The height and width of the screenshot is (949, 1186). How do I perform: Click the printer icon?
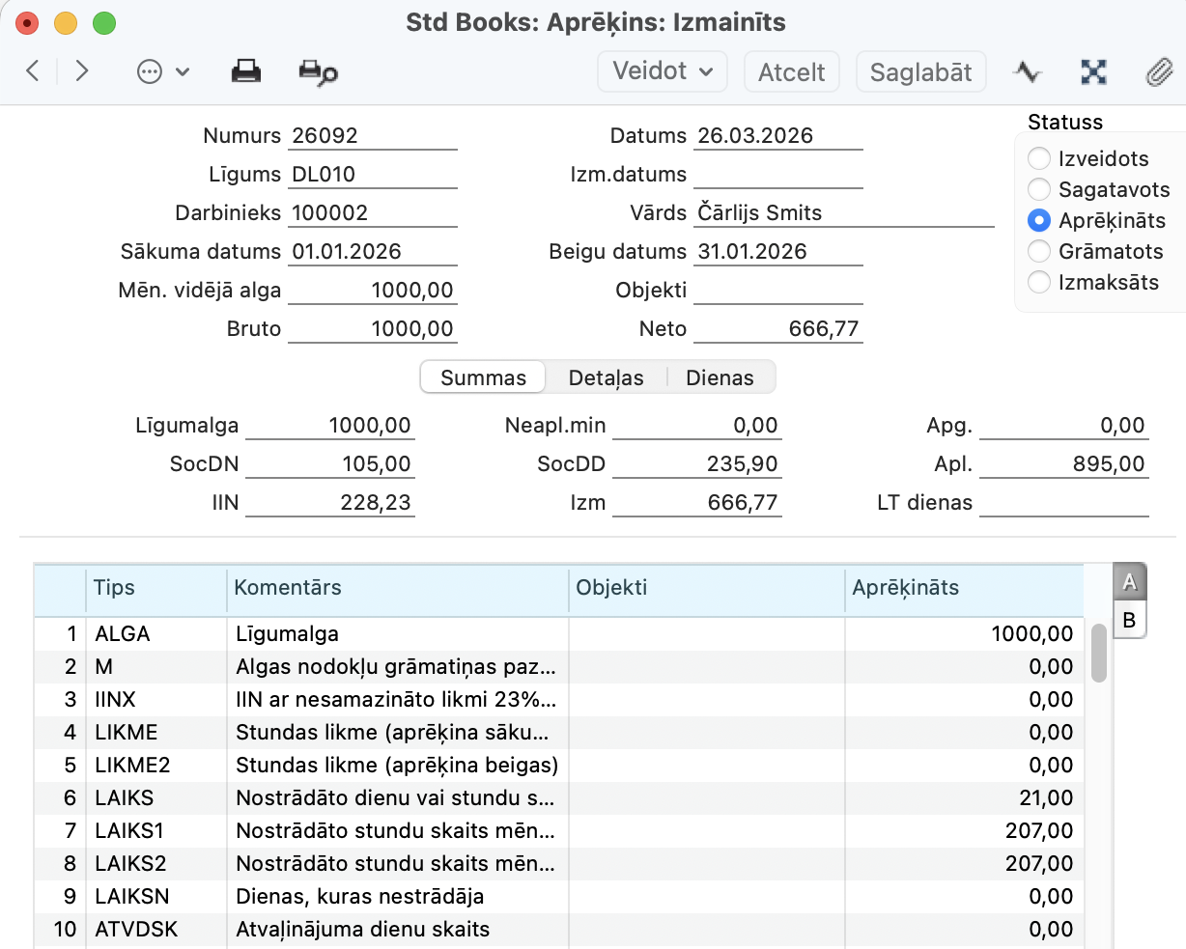pyautogui.click(x=246, y=71)
